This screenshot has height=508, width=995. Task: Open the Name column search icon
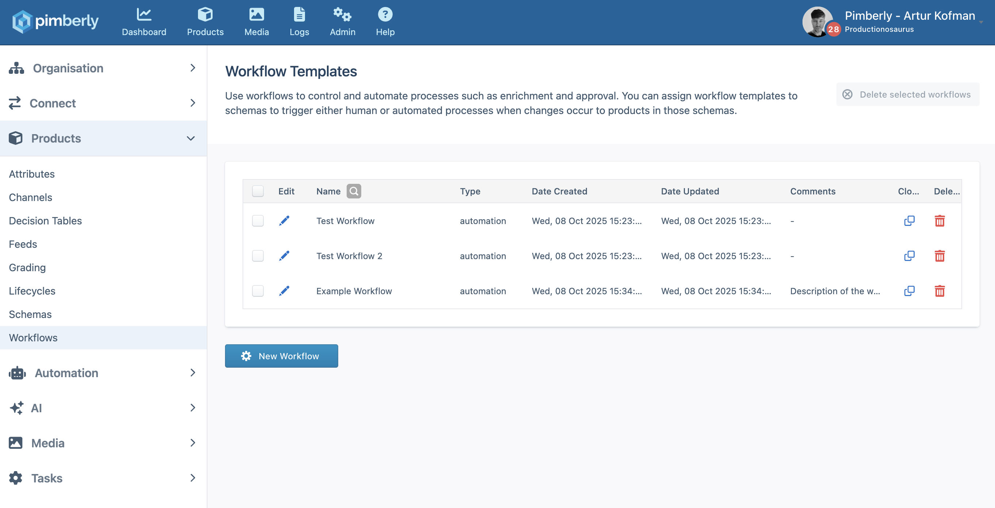point(354,191)
